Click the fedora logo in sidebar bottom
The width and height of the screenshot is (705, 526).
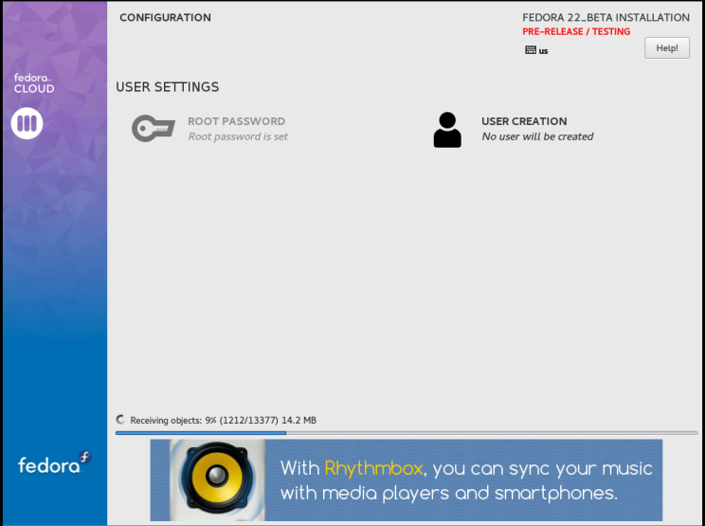tap(54, 463)
